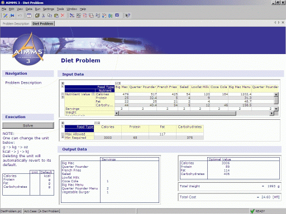
Task: Click the page window toolbar icon
Action: coord(29,16)
